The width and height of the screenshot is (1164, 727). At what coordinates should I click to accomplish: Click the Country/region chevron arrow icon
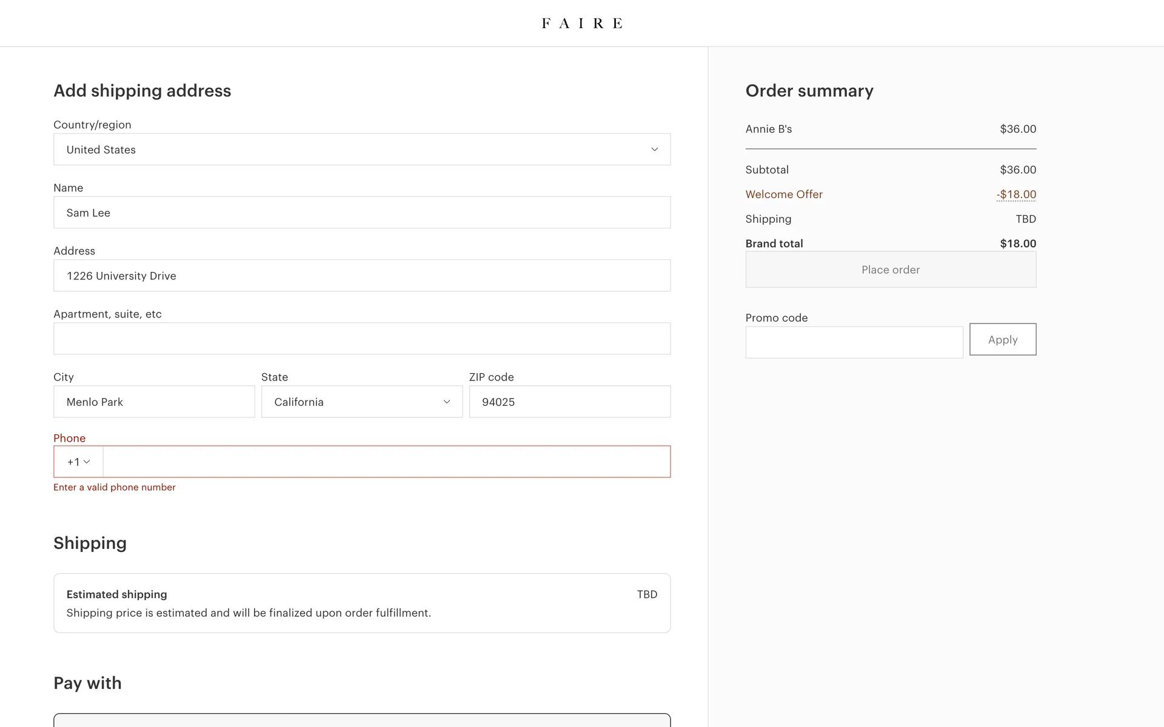654,150
